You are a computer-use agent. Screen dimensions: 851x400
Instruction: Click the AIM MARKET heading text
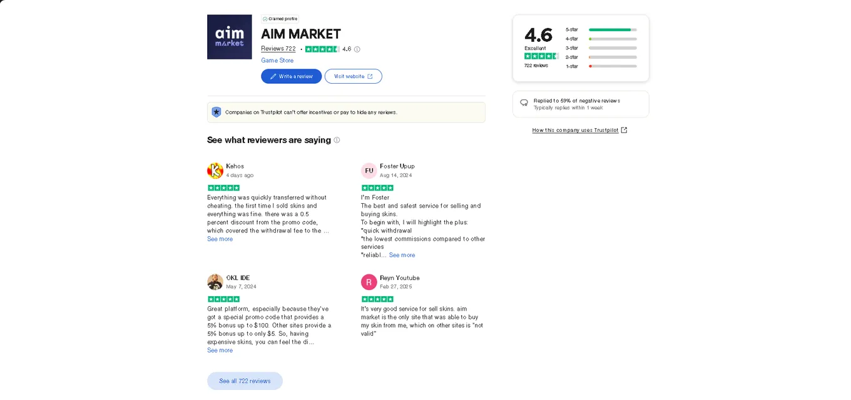(x=301, y=34)
